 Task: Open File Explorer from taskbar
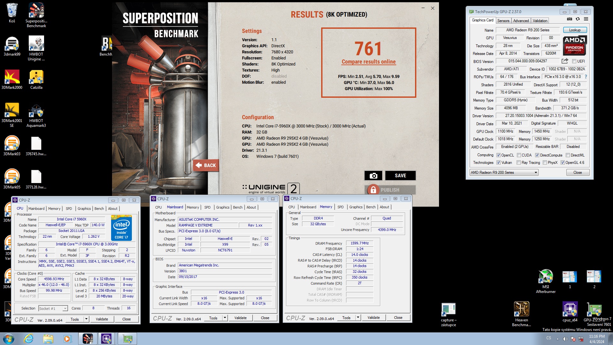click(x=48, y=339)
